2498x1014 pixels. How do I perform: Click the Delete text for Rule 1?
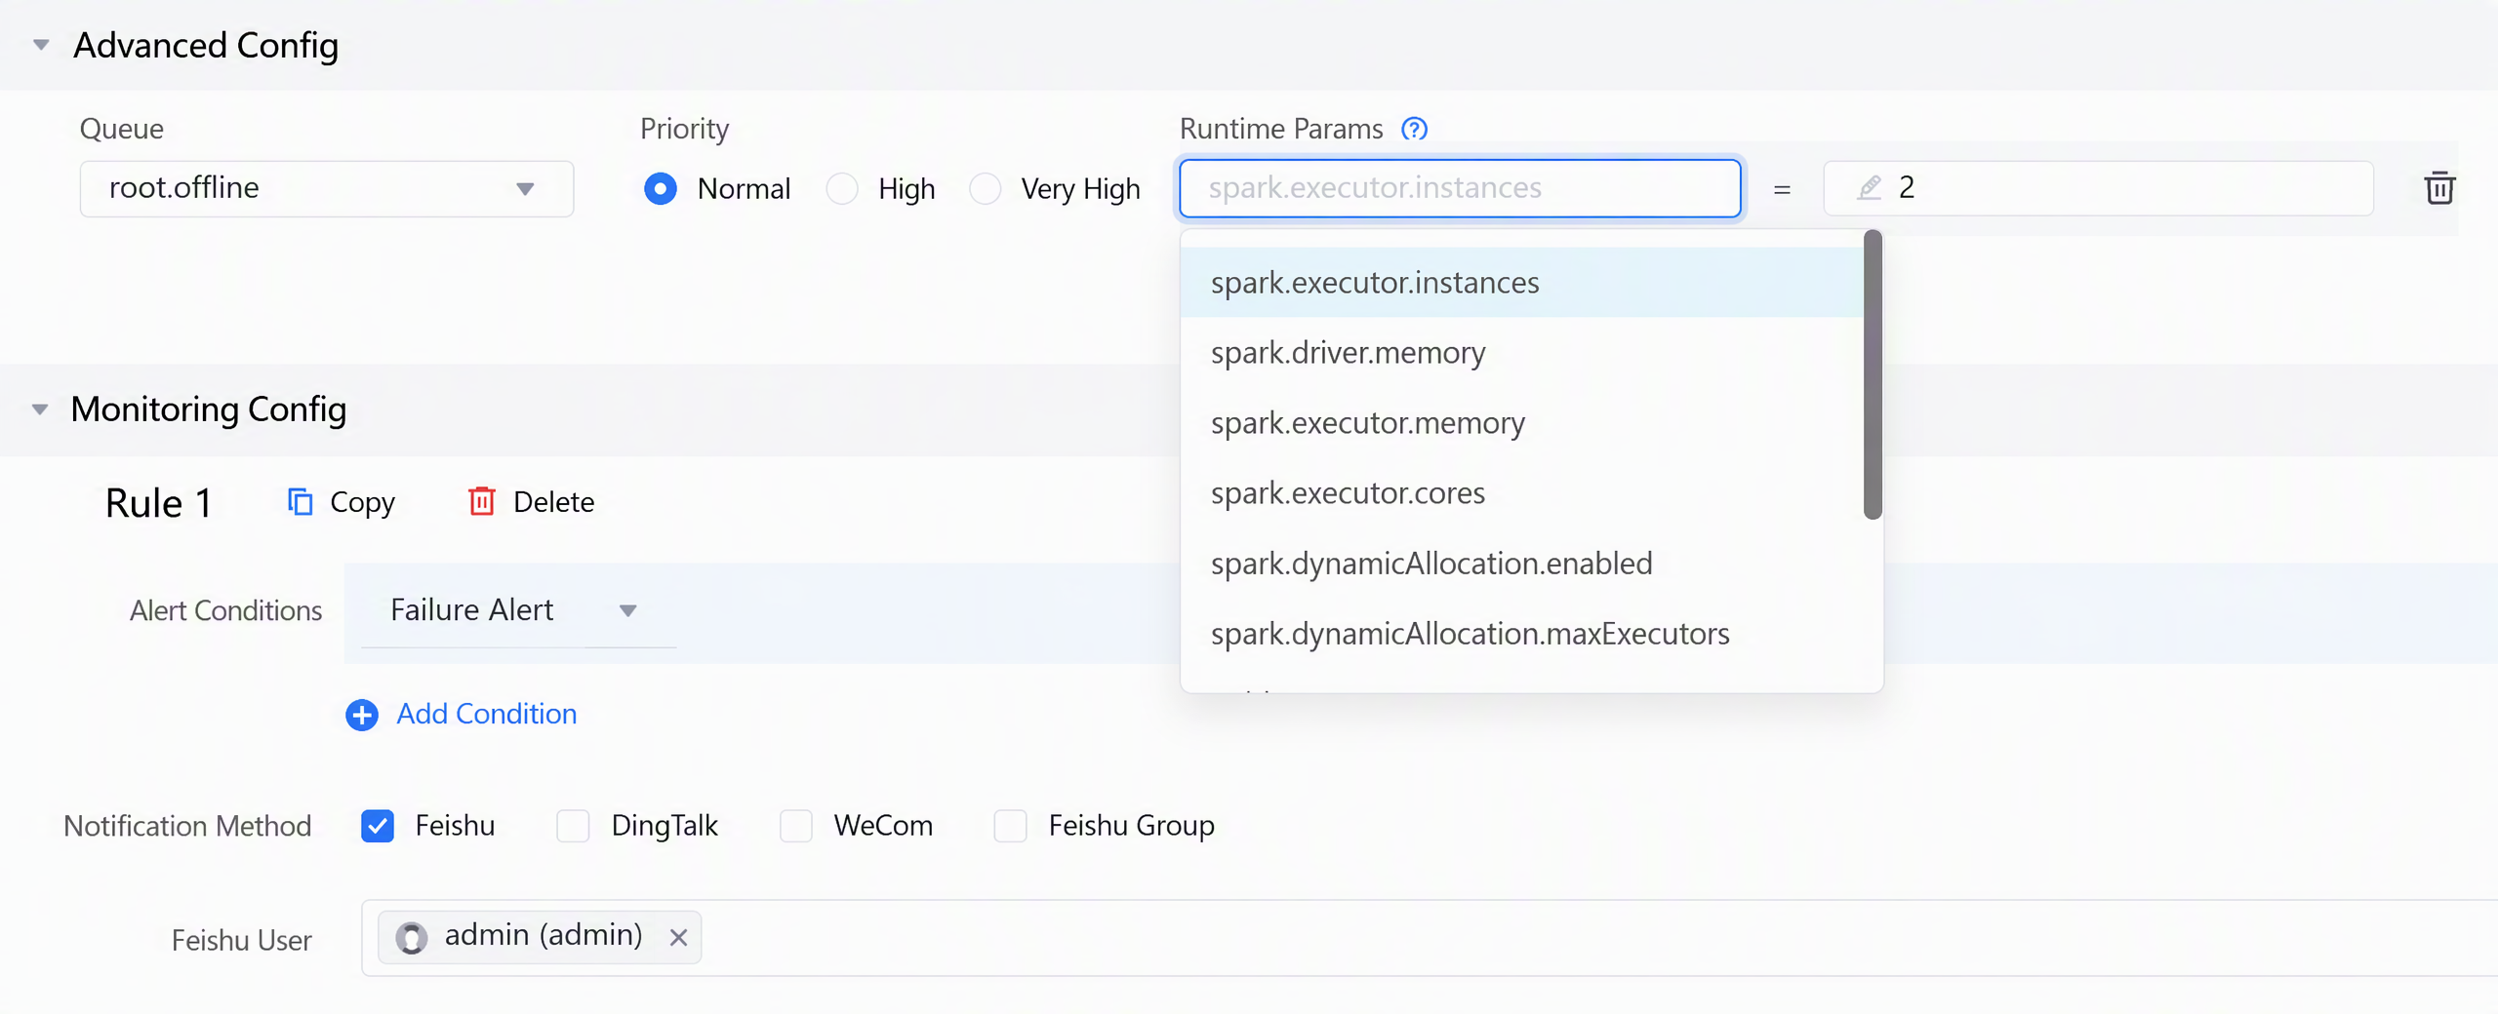click(553, 502)
